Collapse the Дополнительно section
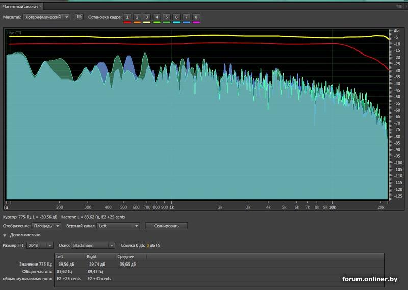The image size is (408, 290). 5,235
